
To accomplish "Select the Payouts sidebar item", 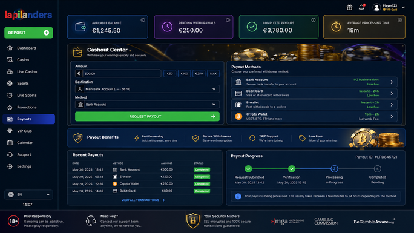I will (29, 119).
